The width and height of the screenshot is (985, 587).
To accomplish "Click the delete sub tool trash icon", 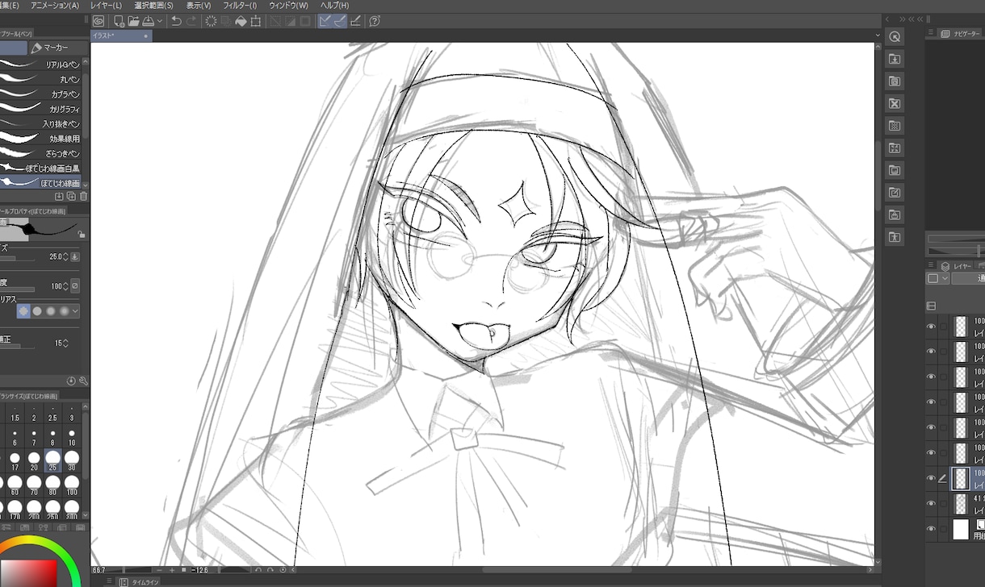I will 84,196.
